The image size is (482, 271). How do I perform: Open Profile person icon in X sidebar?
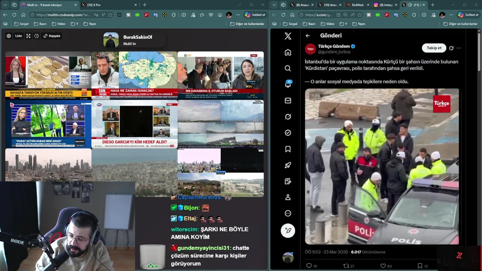click(288, 197)
